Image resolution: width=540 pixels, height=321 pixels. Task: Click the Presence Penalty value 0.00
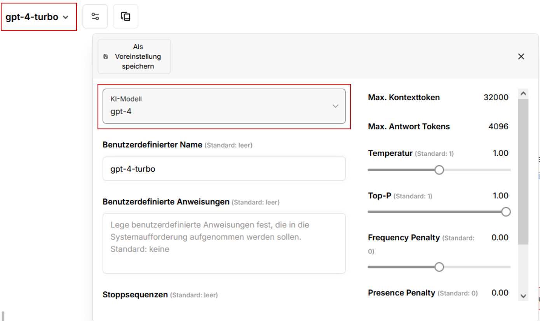coord(500,293)
